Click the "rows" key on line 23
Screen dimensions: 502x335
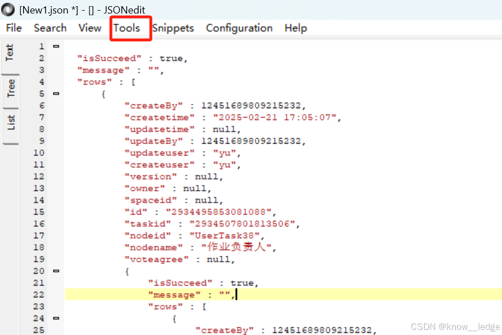[x=165, y=307]
